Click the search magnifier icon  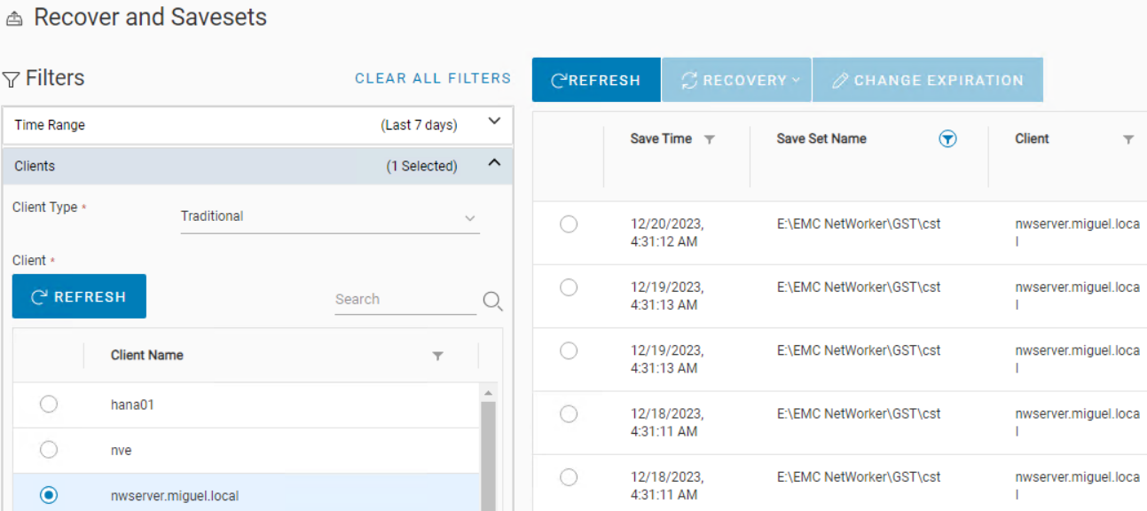(x=492, y=302)
